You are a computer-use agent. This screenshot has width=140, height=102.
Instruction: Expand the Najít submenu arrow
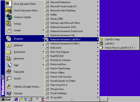coord(43,65)
